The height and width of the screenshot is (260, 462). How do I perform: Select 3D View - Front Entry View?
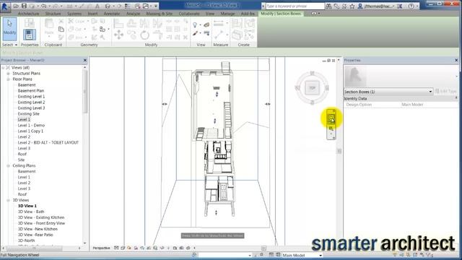pyautogui.click(x=41, y=223)
